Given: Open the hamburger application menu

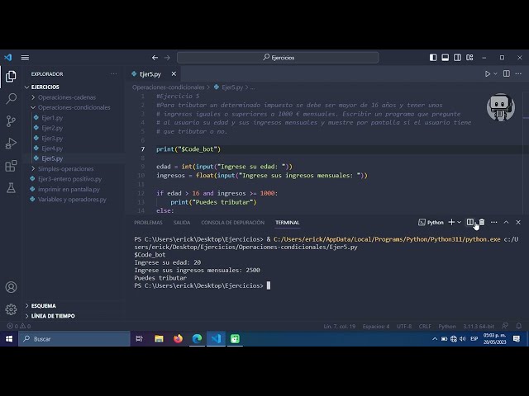Looking at the screenshot, I should point(25,58).
